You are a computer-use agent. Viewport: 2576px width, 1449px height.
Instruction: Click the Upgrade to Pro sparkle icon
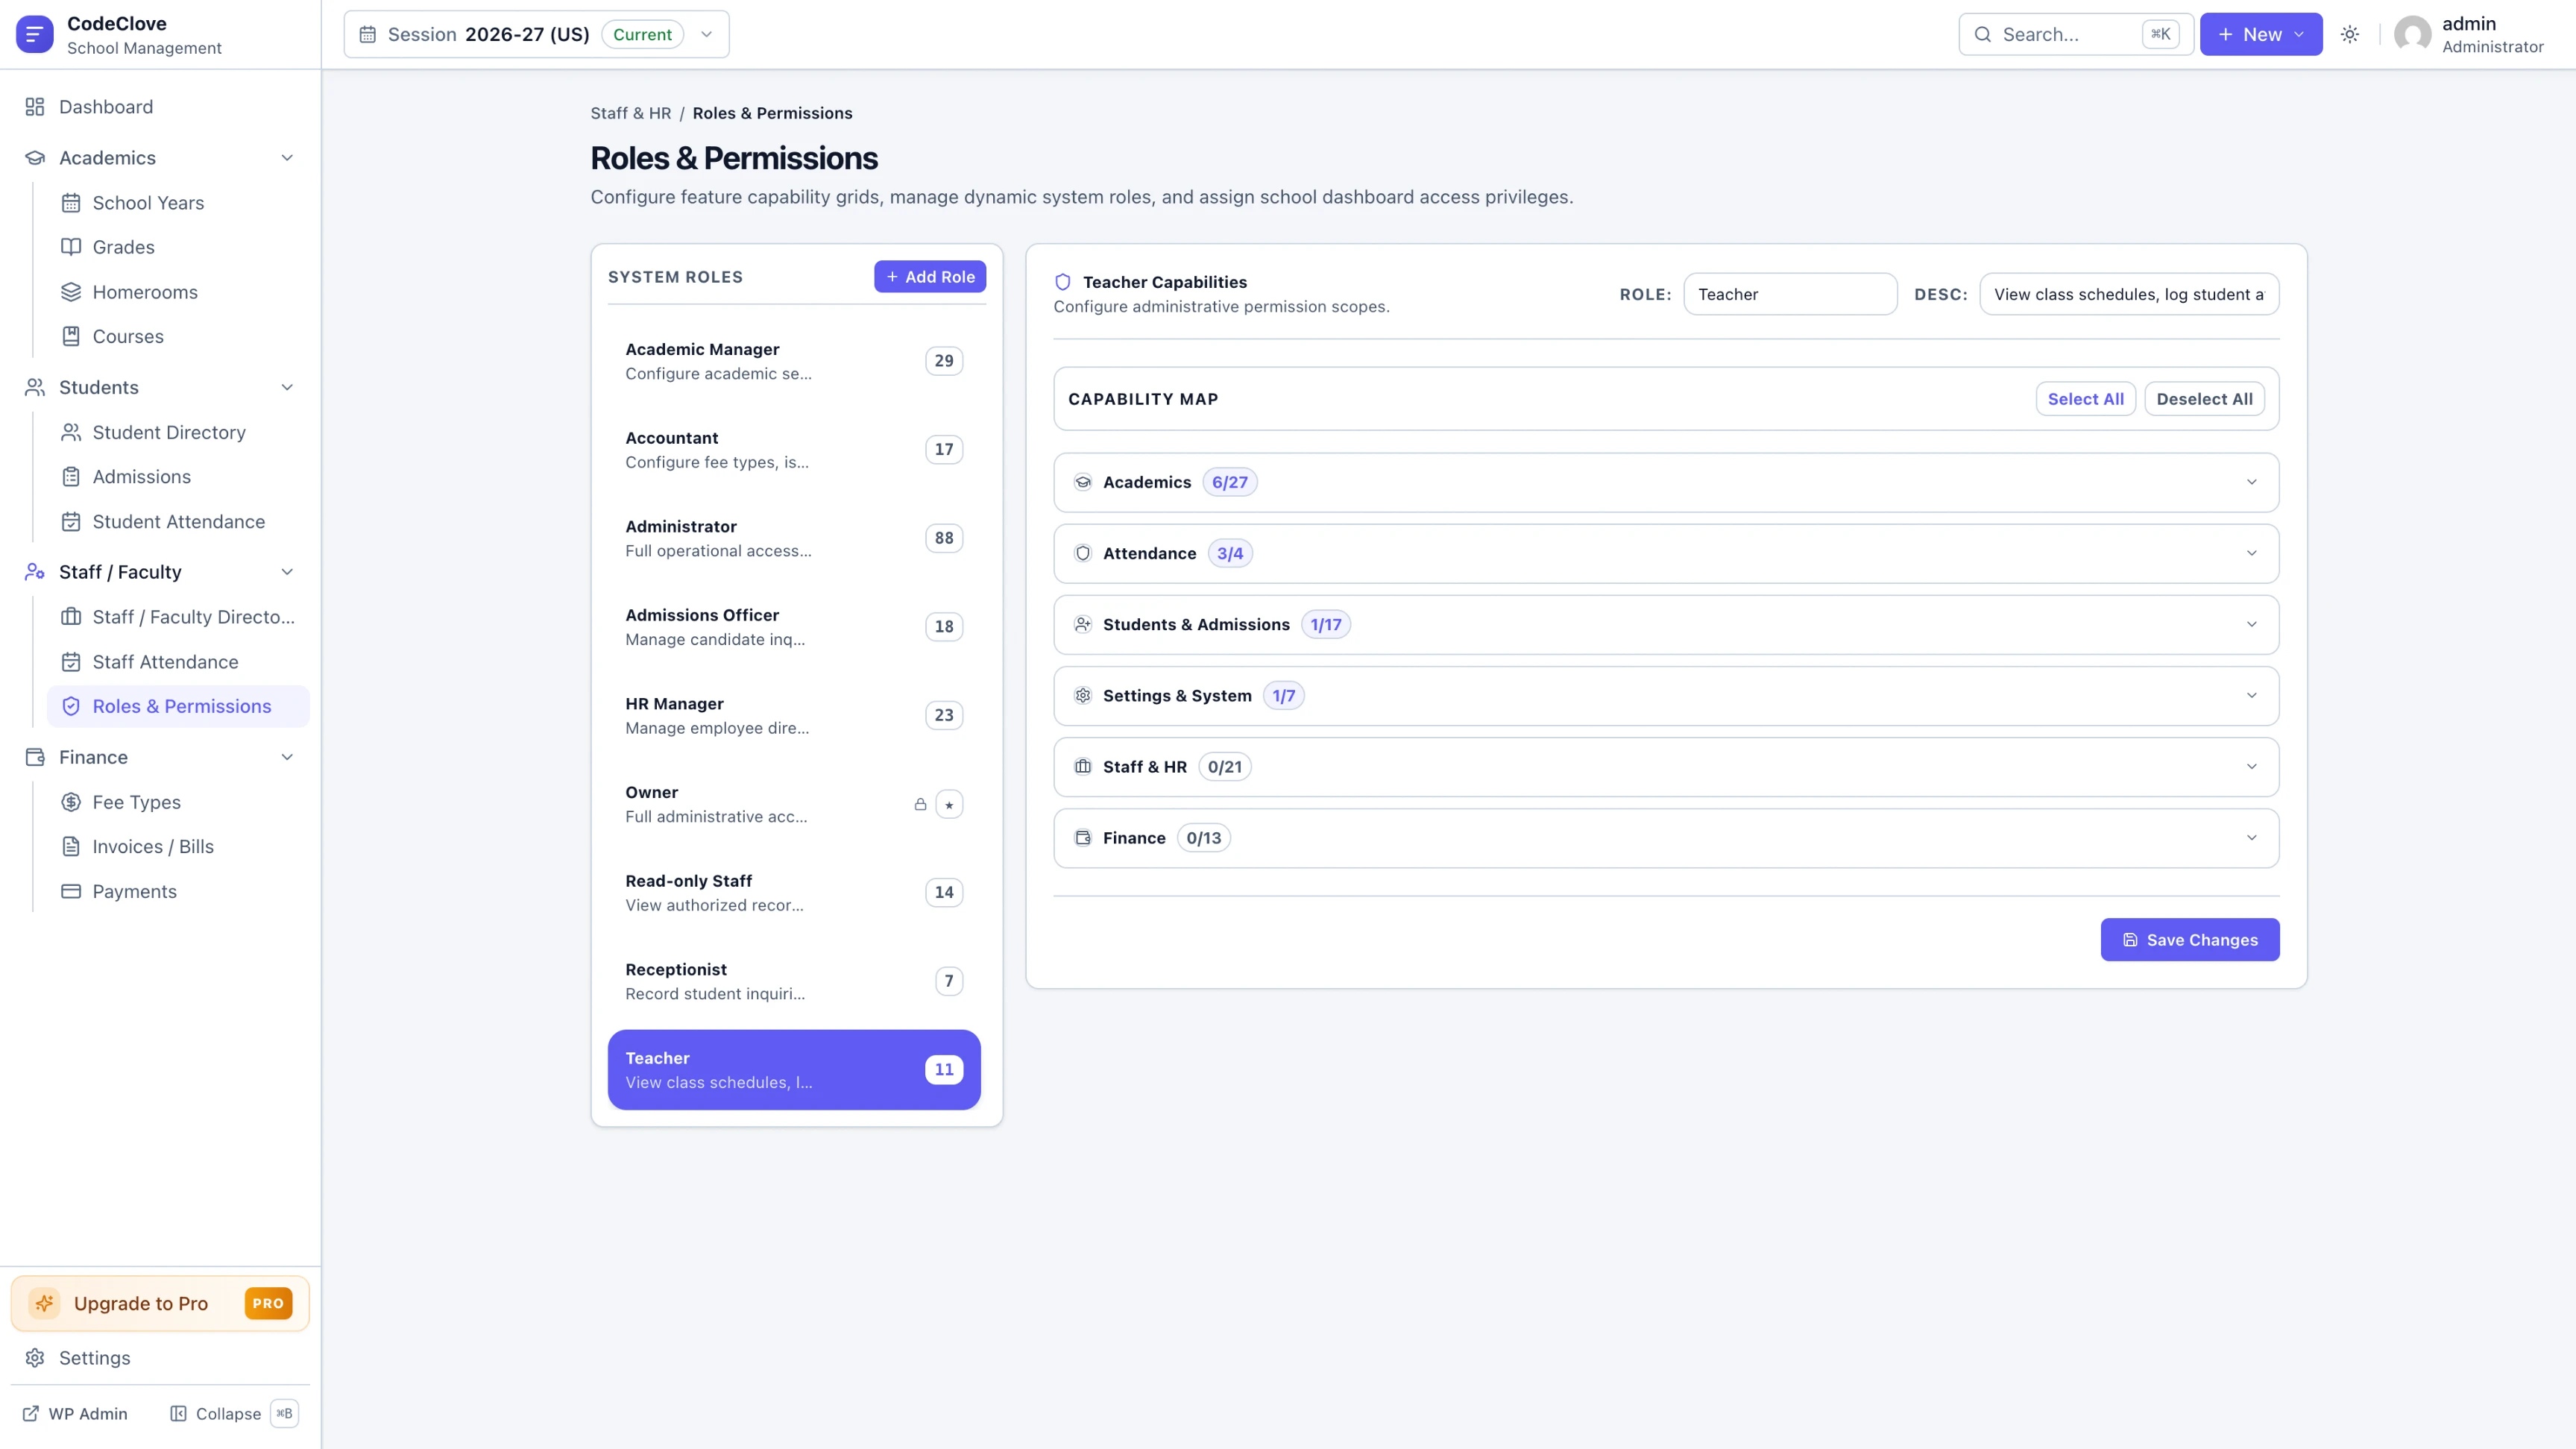tap(44, 1303)
